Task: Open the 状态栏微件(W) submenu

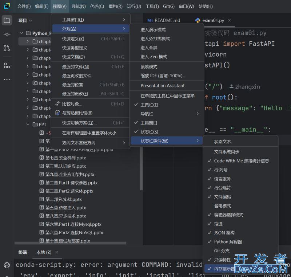Action: pyautogui.click(x=166, y=141)
